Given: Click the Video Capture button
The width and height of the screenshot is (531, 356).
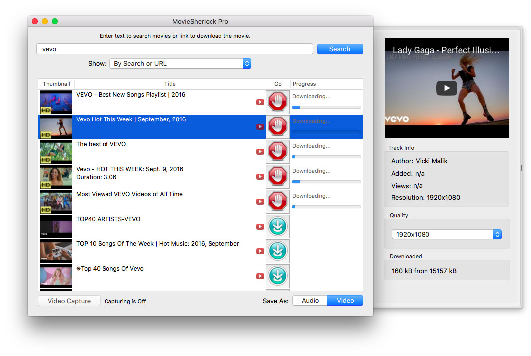Looking at the screenshot, I should pos(69,301).
